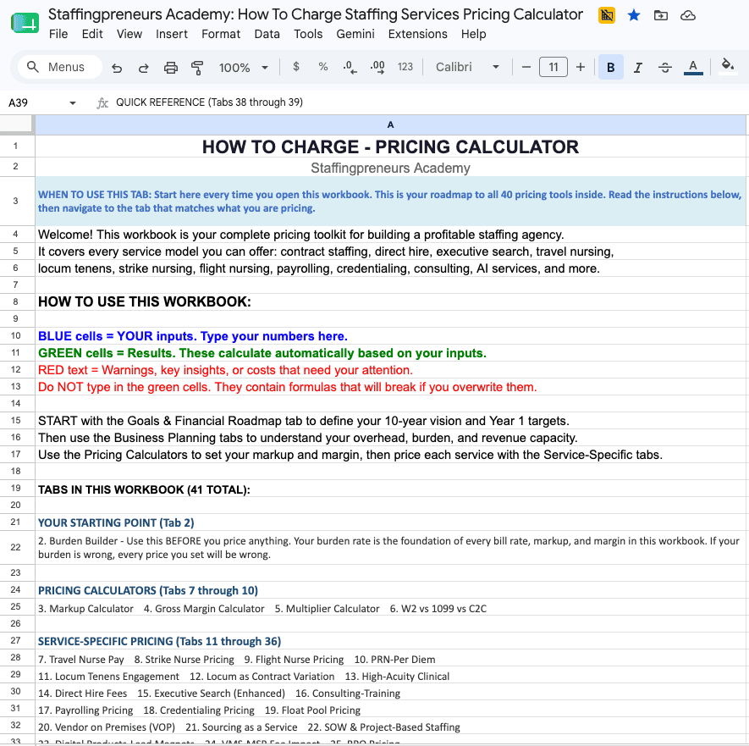Click 'Do NOT type in the green cells' row
The image size is (749, 746).
[390, 387]
